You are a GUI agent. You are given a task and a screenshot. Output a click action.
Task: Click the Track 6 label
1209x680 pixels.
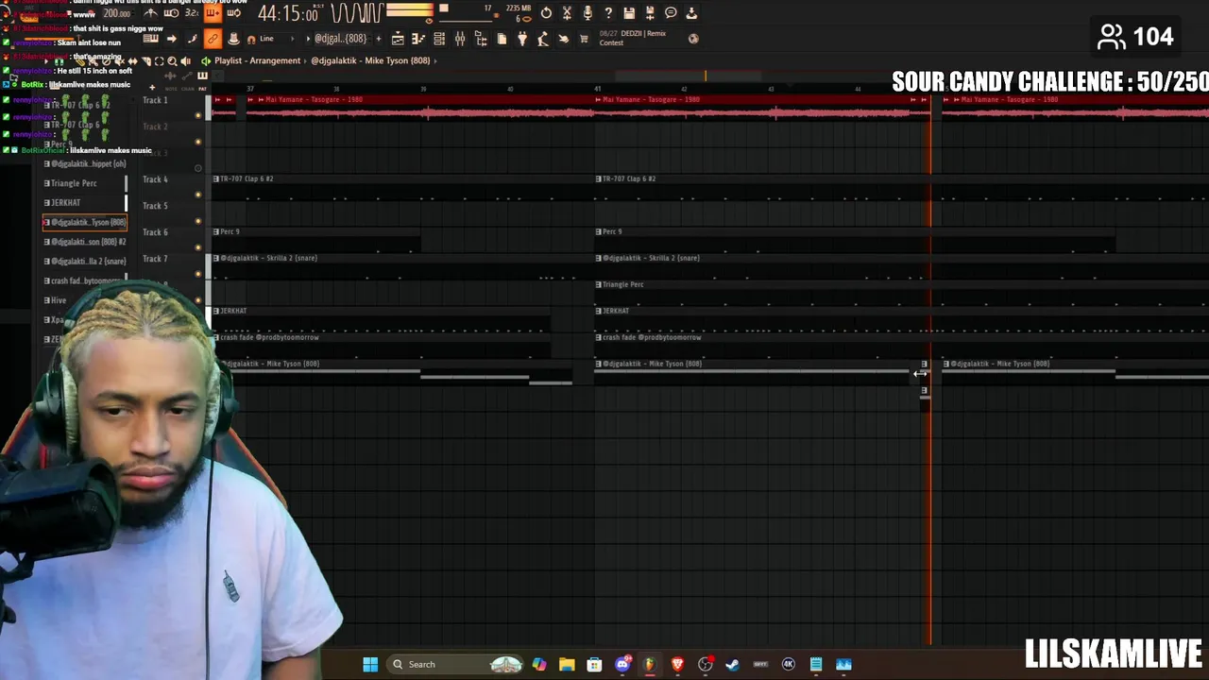(x=156, y=232)
